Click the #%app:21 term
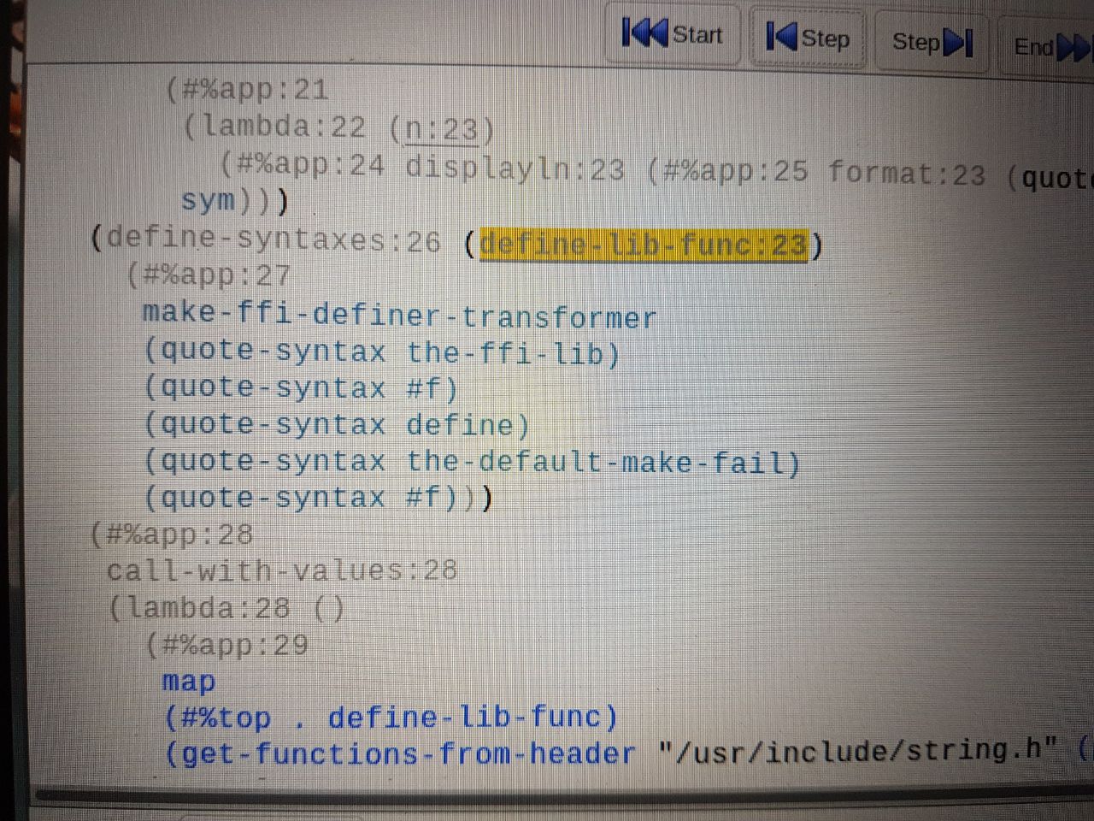Image resolution: width=1094 pixels, height=821 pixels. click(x=256, y=90)
